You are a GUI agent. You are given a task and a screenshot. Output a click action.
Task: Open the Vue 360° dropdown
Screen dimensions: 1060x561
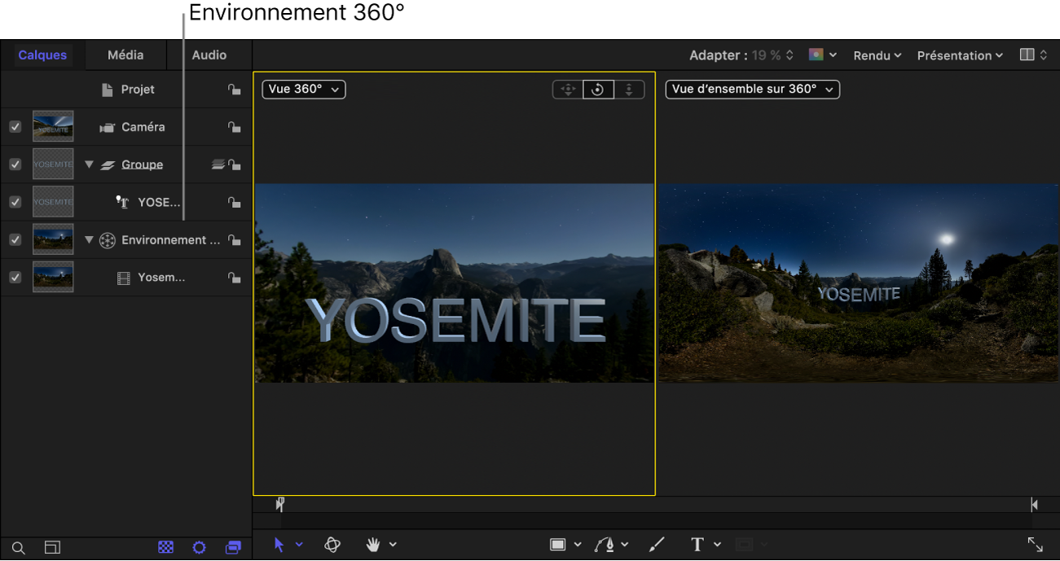tap(302, 89)
